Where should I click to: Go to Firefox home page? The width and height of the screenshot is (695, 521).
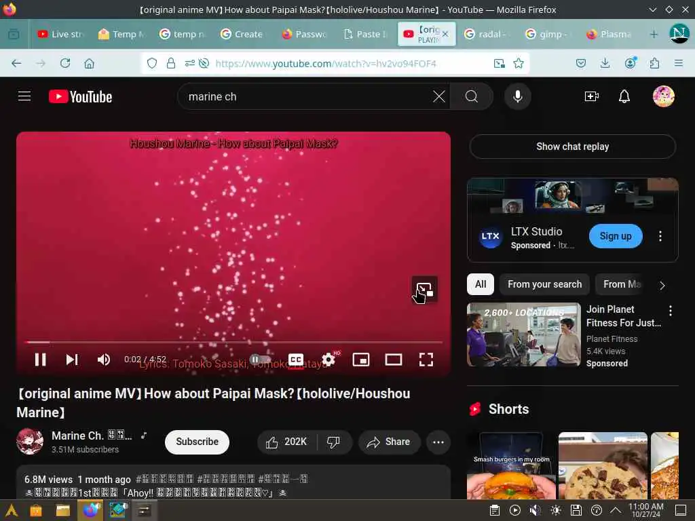89,63
